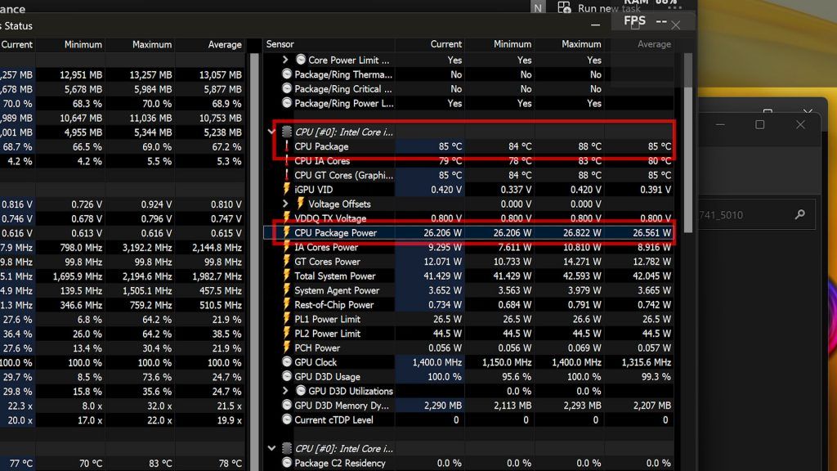This screenshot has width=837, height=471.
Task: Click the Sensor column header
Action: (280, 44)
